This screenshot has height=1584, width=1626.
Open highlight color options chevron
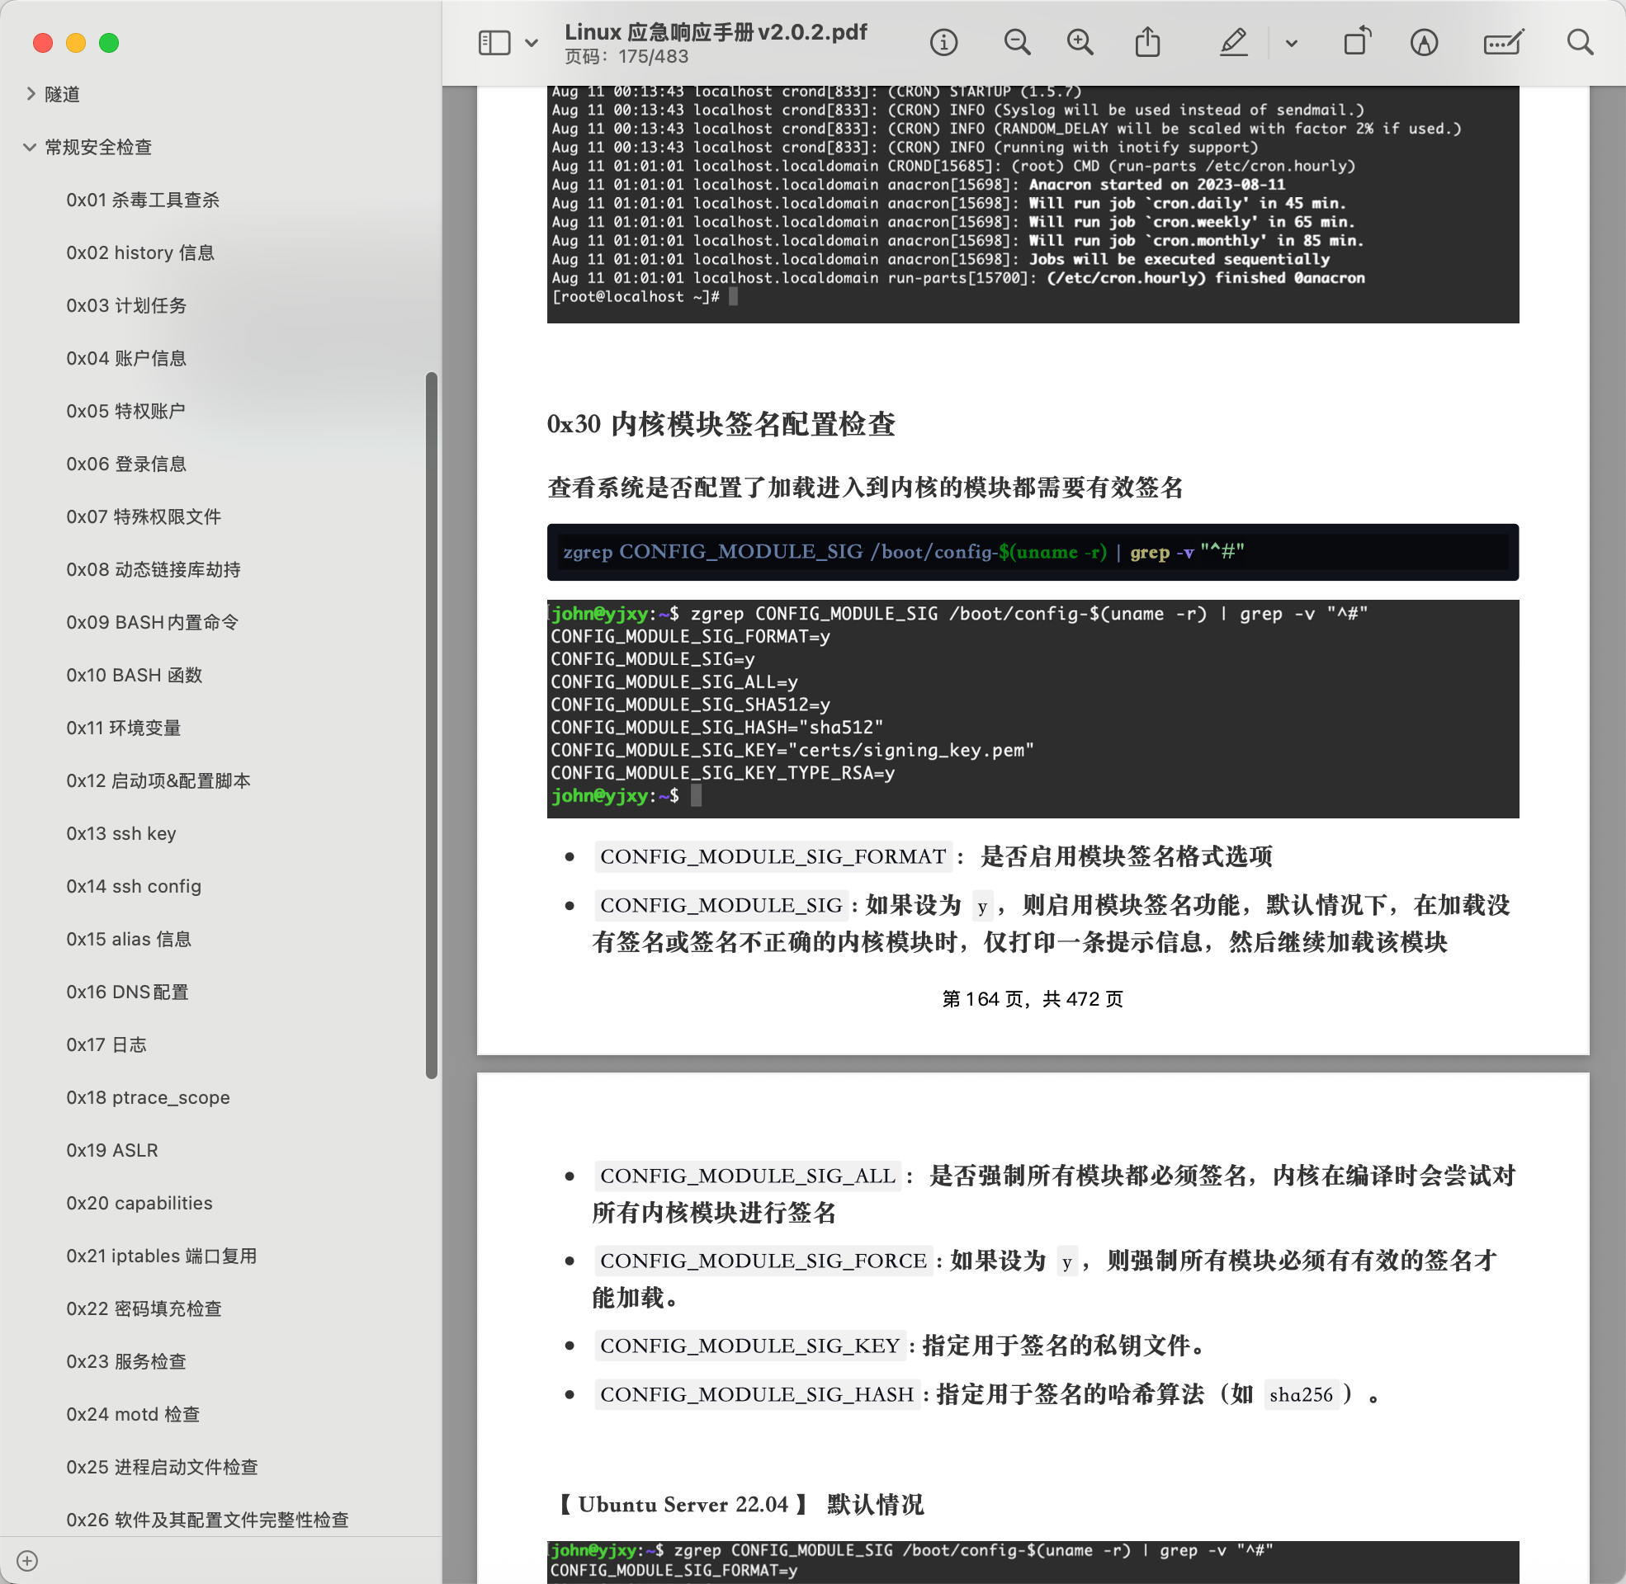tap(1292, 43)
